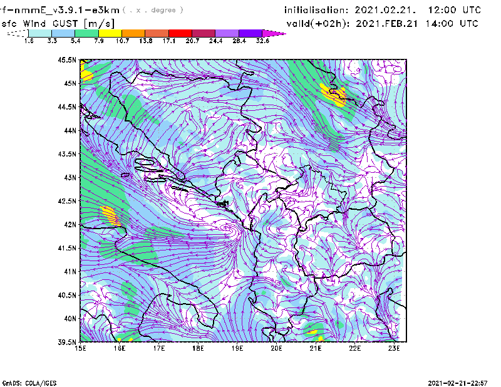Click the 42N latitude axis label
The width and height of the screenshot is (501, 387).
[70, 225]
